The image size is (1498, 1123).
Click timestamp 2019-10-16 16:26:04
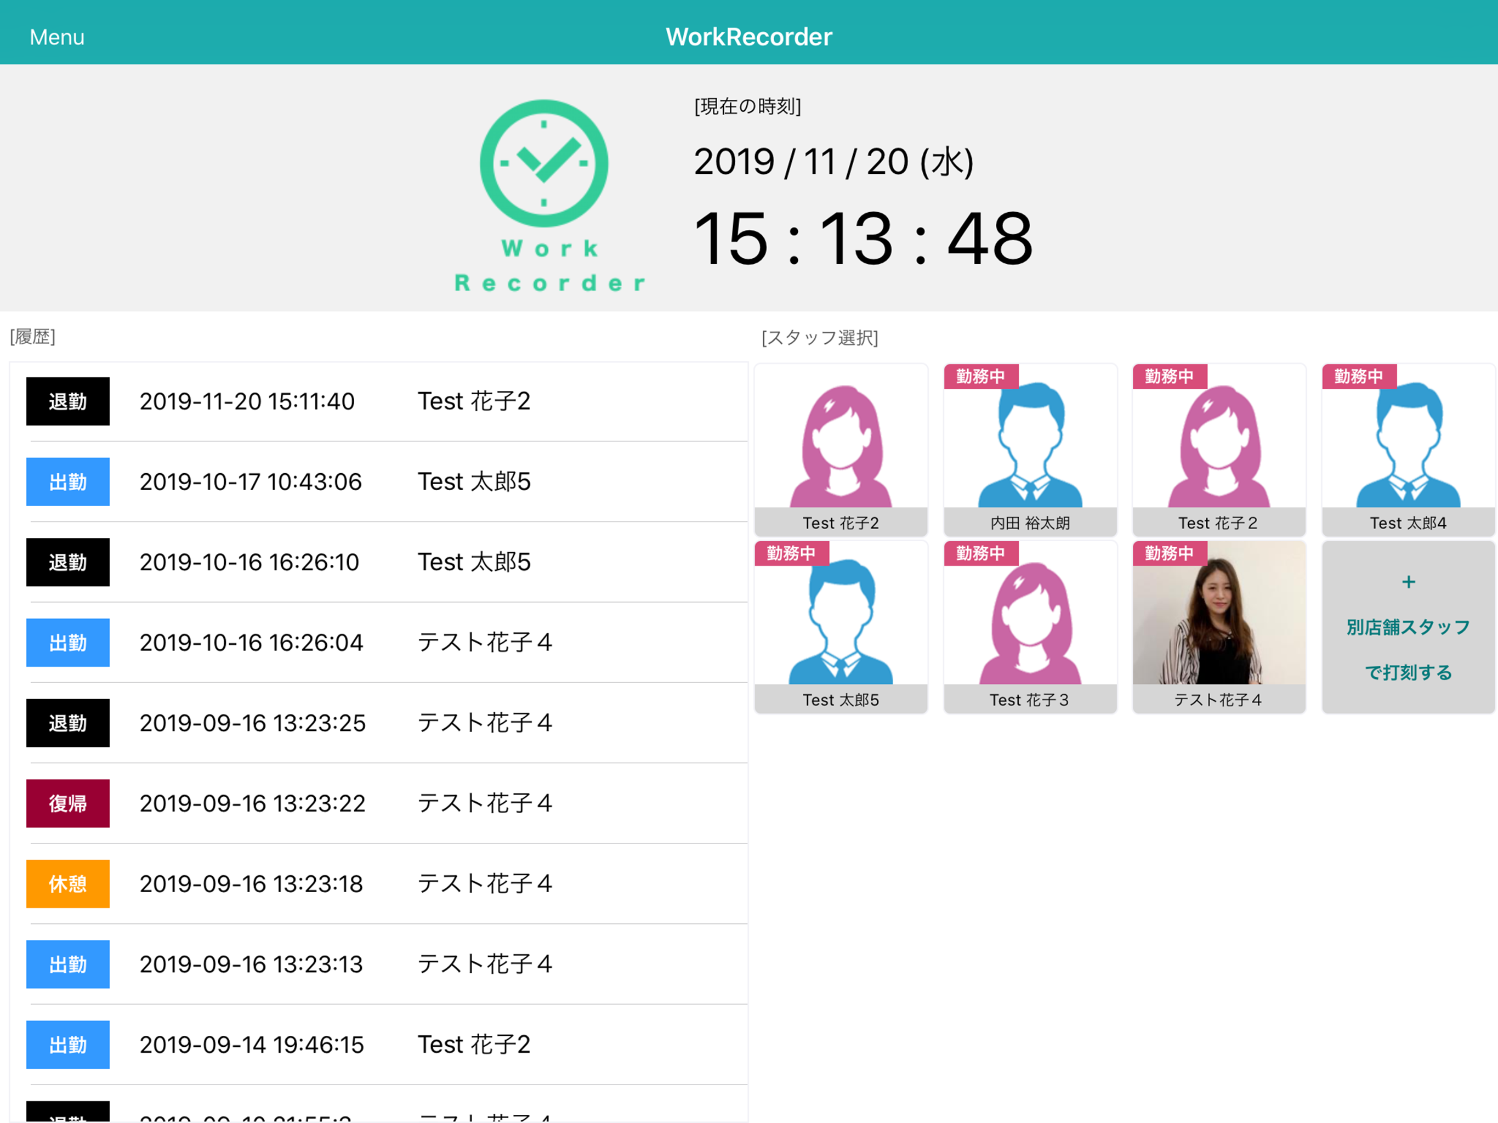point(251,642)
